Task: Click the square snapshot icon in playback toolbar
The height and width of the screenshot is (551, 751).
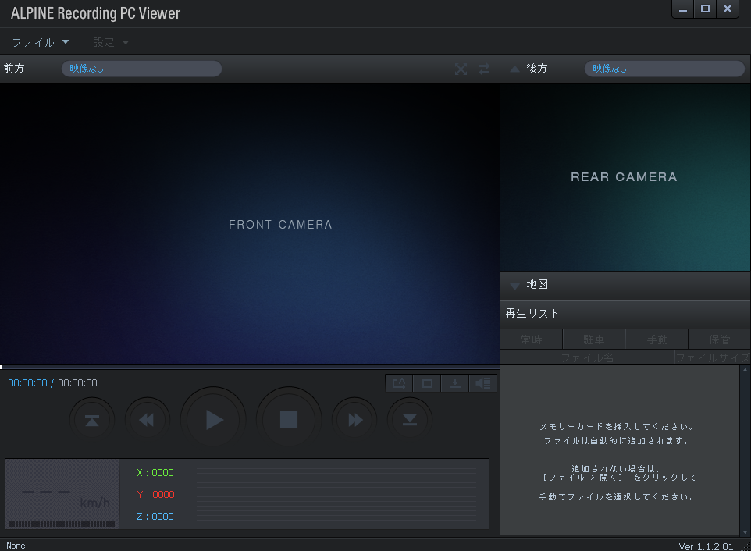Action: pos(427,383)
